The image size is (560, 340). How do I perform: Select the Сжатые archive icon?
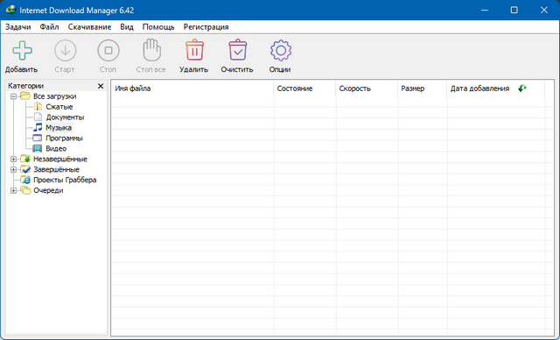tap(38, 107)
